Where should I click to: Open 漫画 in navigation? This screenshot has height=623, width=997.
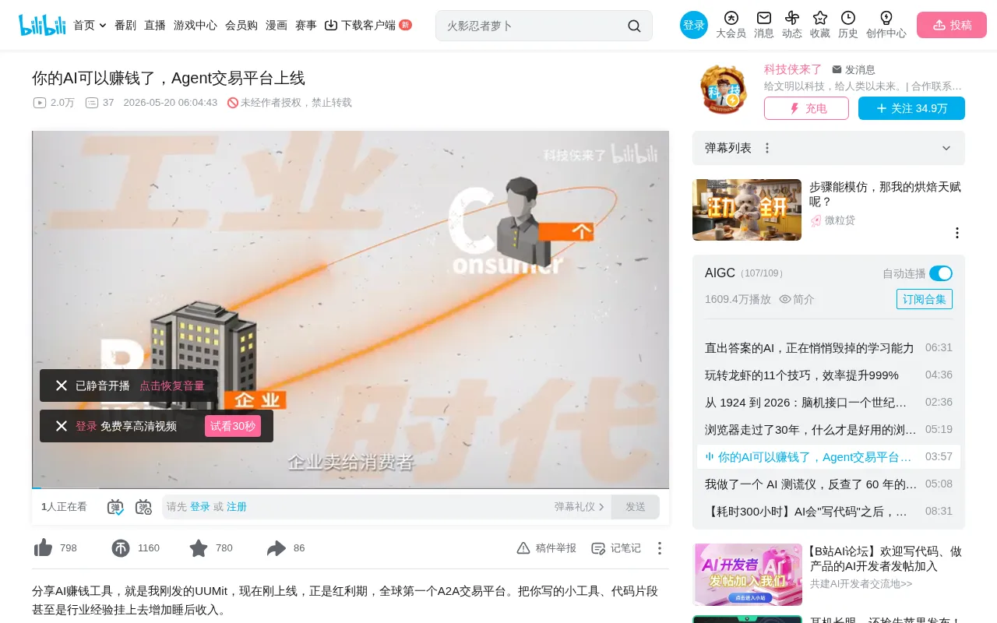[277, 25]
